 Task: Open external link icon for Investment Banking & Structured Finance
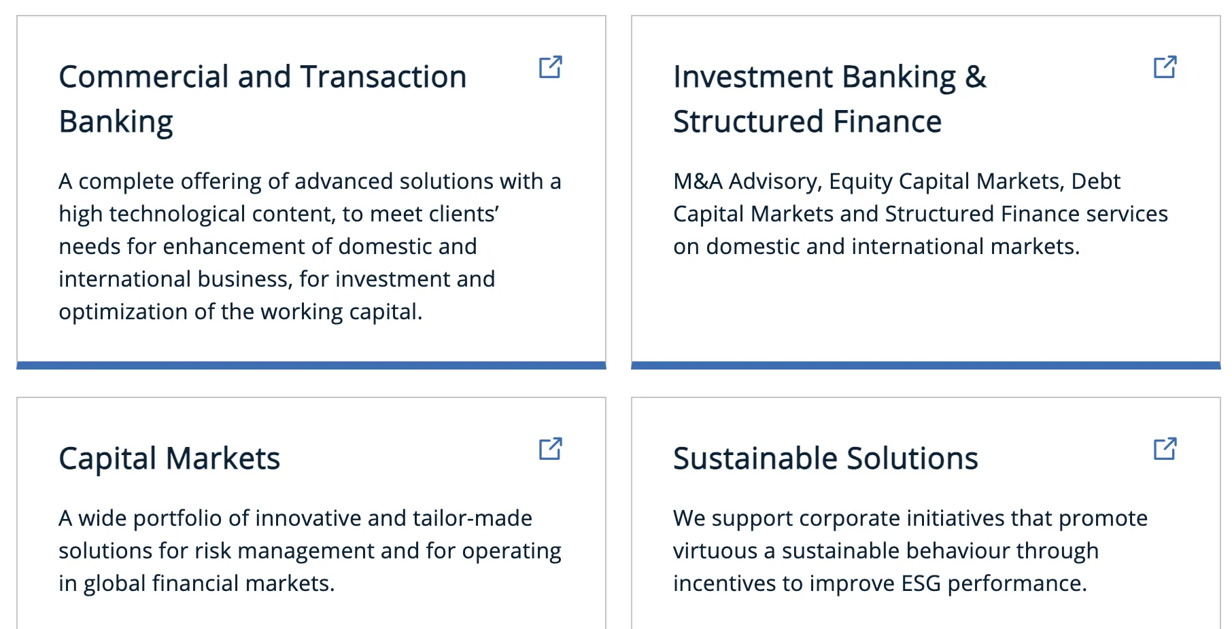click(x=1165, y=67)
